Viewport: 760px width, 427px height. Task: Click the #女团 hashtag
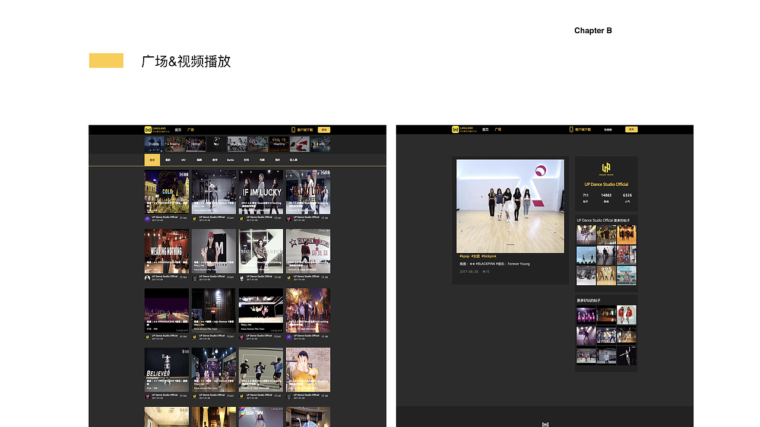pyautogui.click(x=475, y=256)
